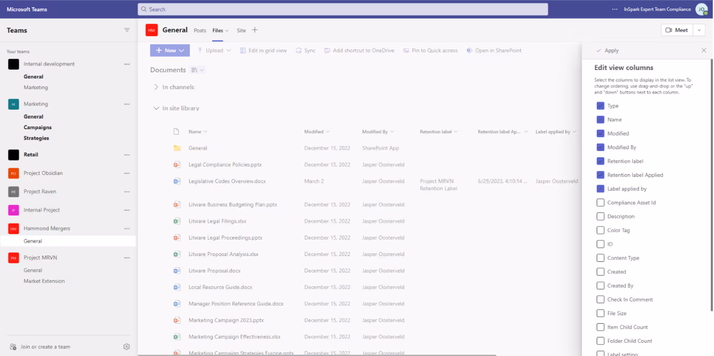The width and height of the screenshot is (714, 356).
Task: Open the Files tab
Action: (220, 30)
